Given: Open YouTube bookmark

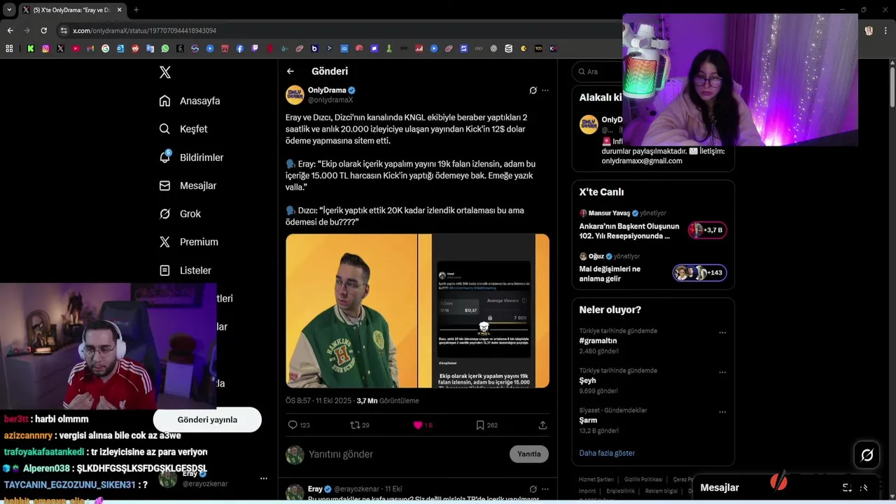Looking at the screenshot, I should (76, 48).
